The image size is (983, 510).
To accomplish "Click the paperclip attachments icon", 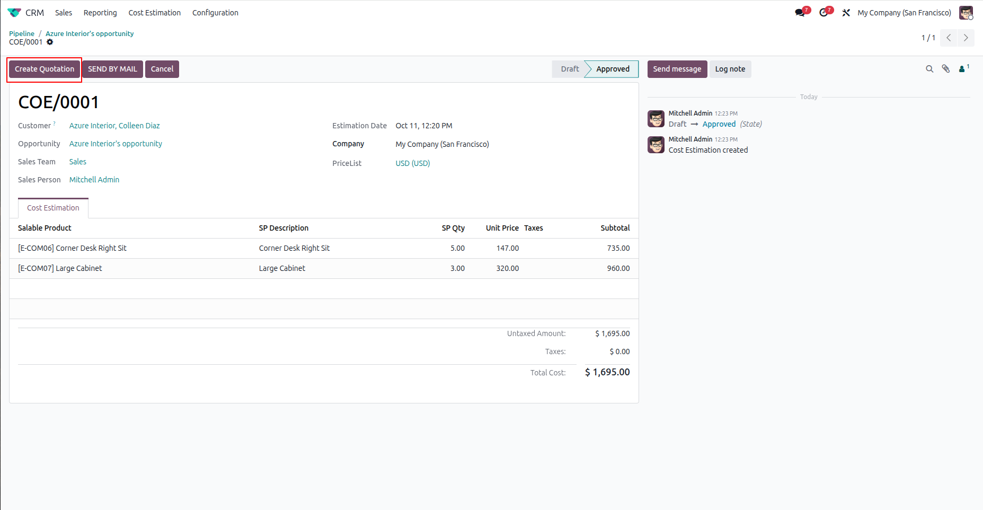I will pyautogui.click(x=946, y=69).
